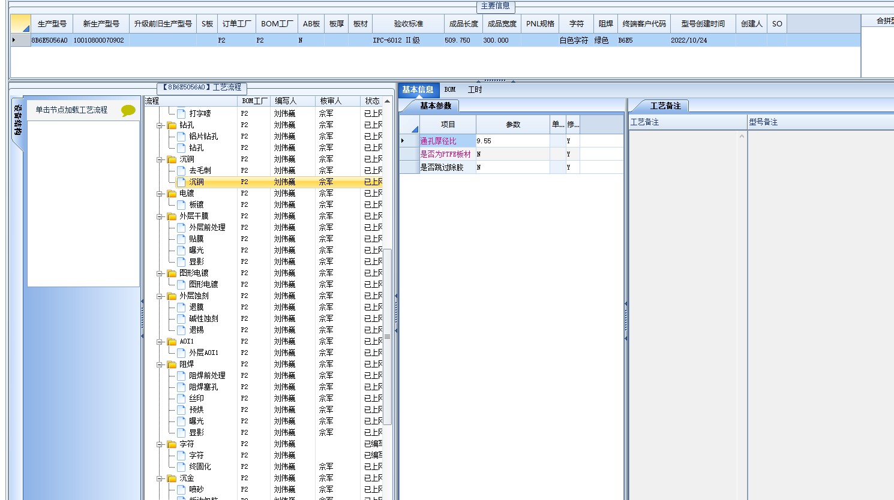Select the 外层前处理 process step
This screenshot has height=500, width=894.
(x=207, y=228)
